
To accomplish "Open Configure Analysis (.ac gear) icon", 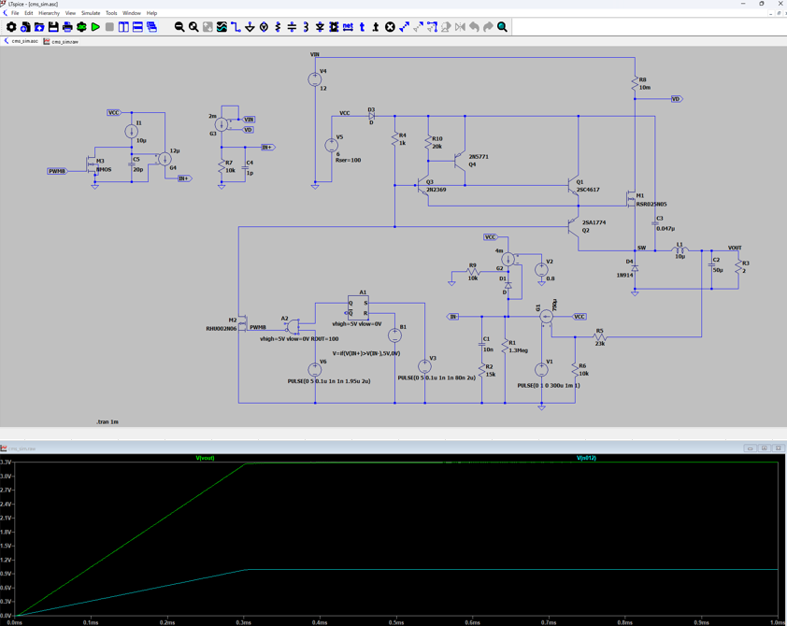I will coord(81,27).
